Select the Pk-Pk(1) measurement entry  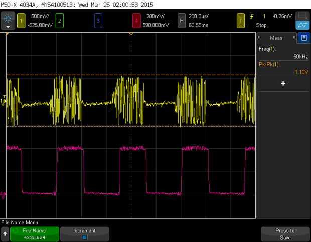point(283,68)
